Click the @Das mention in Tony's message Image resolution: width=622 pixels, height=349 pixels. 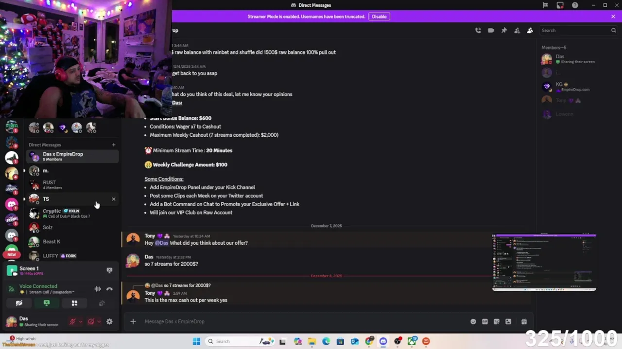161,243
